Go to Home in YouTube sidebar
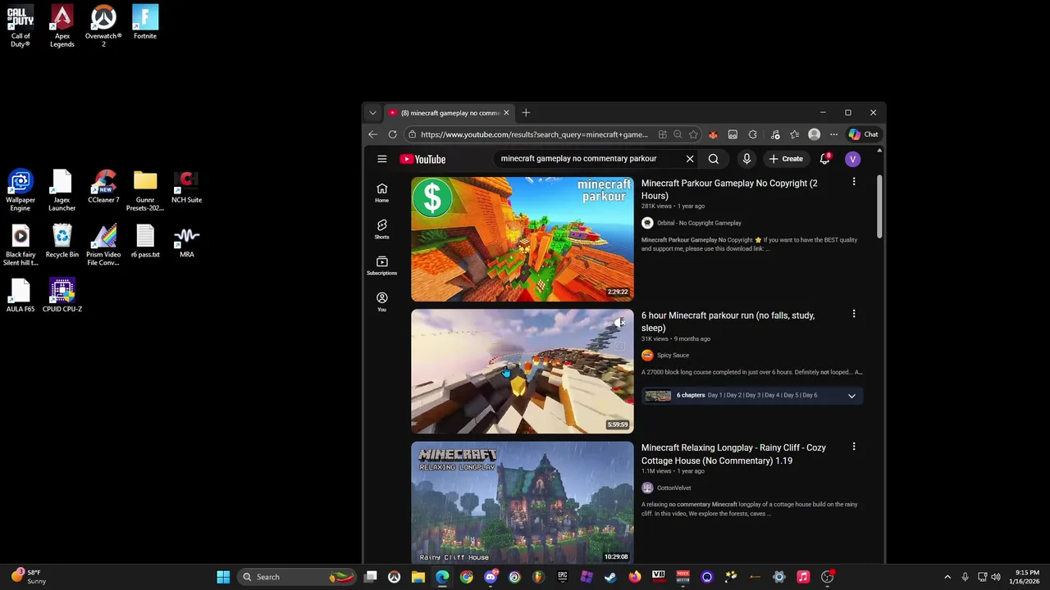 pyautogui.click(x=381, y=193)
